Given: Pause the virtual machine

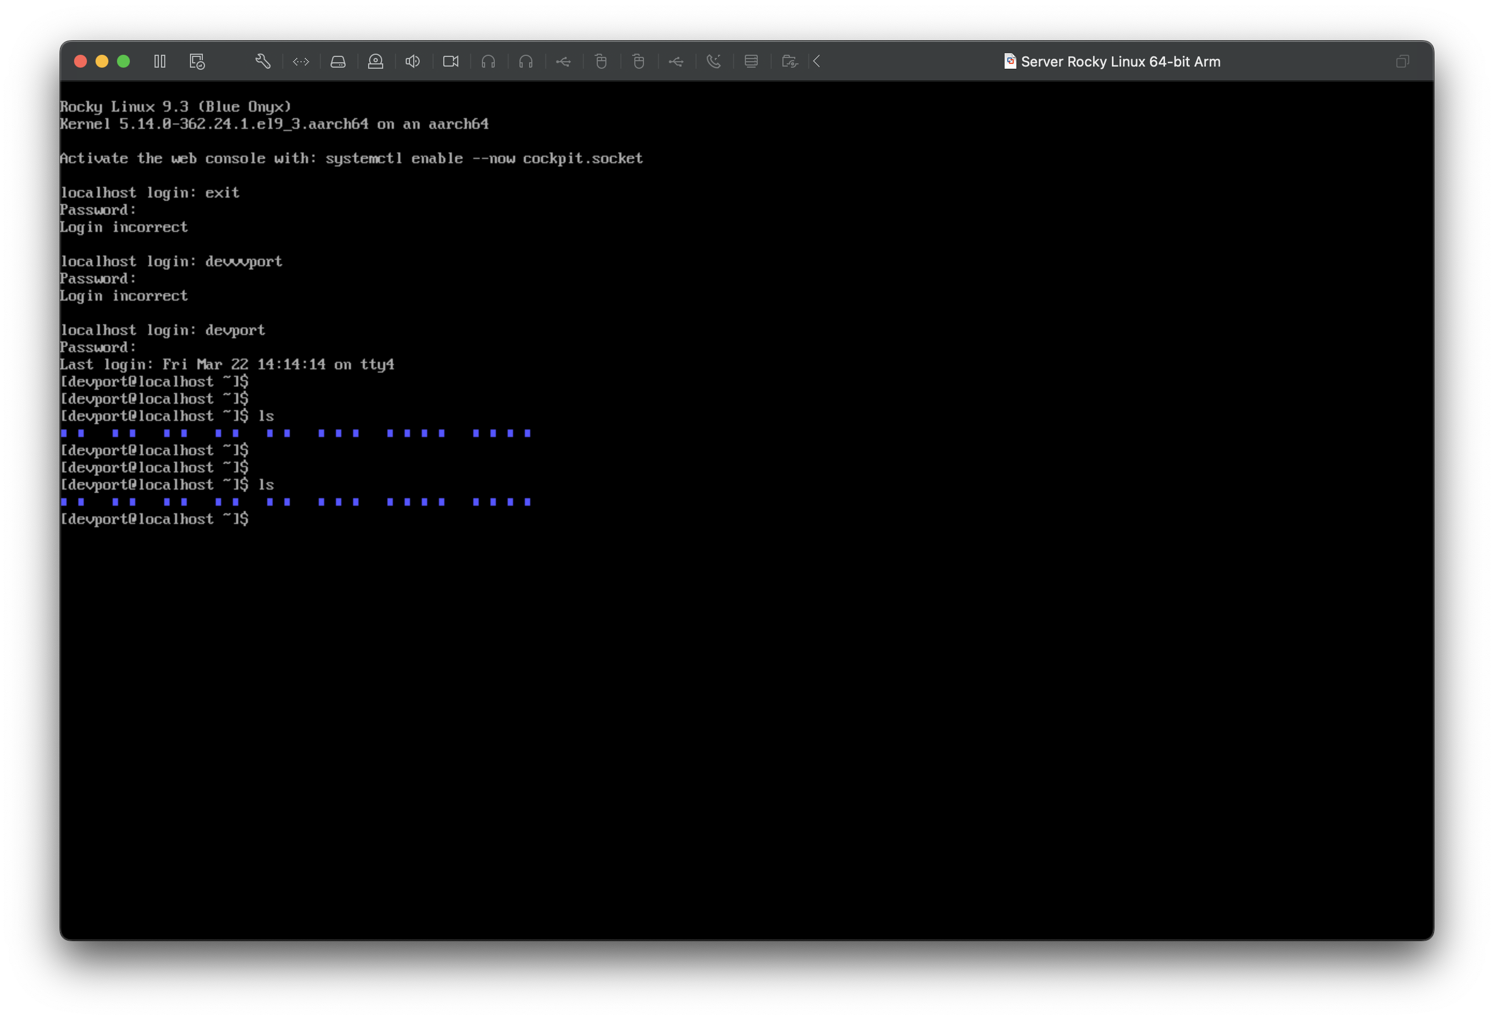Looking at the screenshot, I should click(160, 61).
